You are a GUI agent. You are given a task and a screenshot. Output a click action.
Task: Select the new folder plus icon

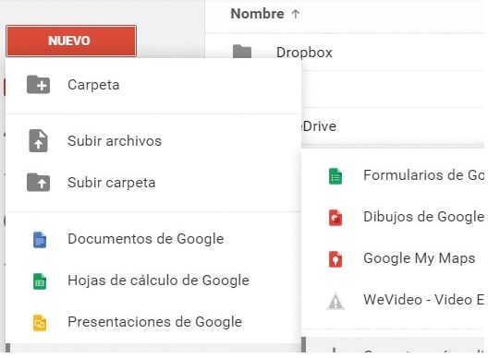pos(38,85)
